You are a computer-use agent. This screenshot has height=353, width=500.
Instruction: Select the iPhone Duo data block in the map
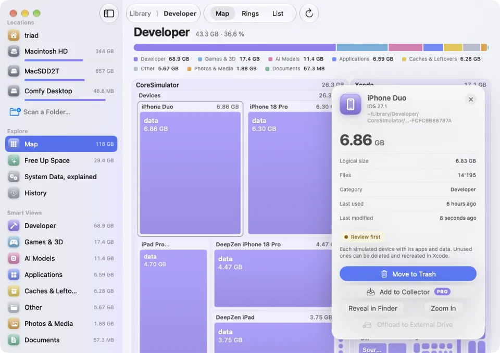(190, 173)
